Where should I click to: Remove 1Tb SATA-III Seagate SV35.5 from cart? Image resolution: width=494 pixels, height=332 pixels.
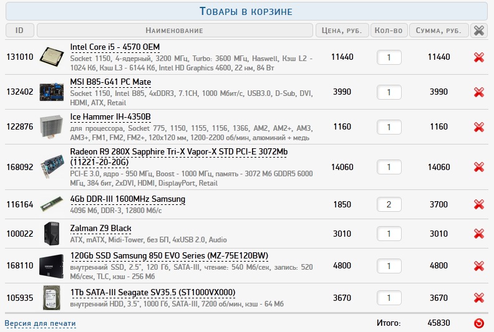[x=478, y=298]
